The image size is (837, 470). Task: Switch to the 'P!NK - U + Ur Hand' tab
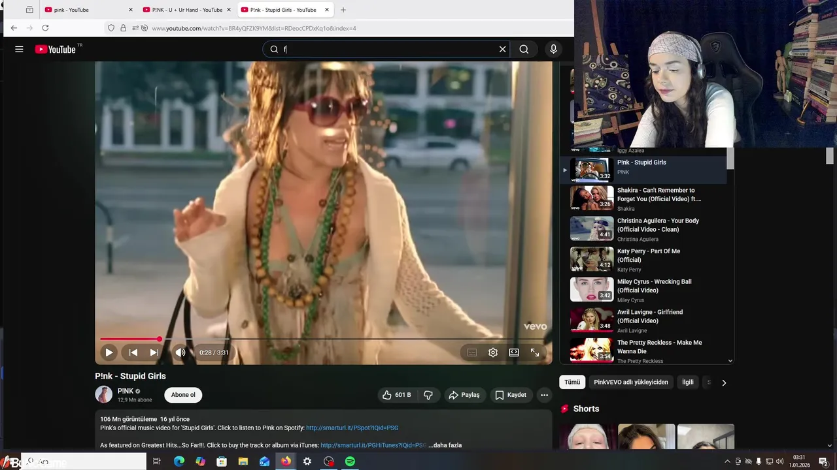(186, 10)
